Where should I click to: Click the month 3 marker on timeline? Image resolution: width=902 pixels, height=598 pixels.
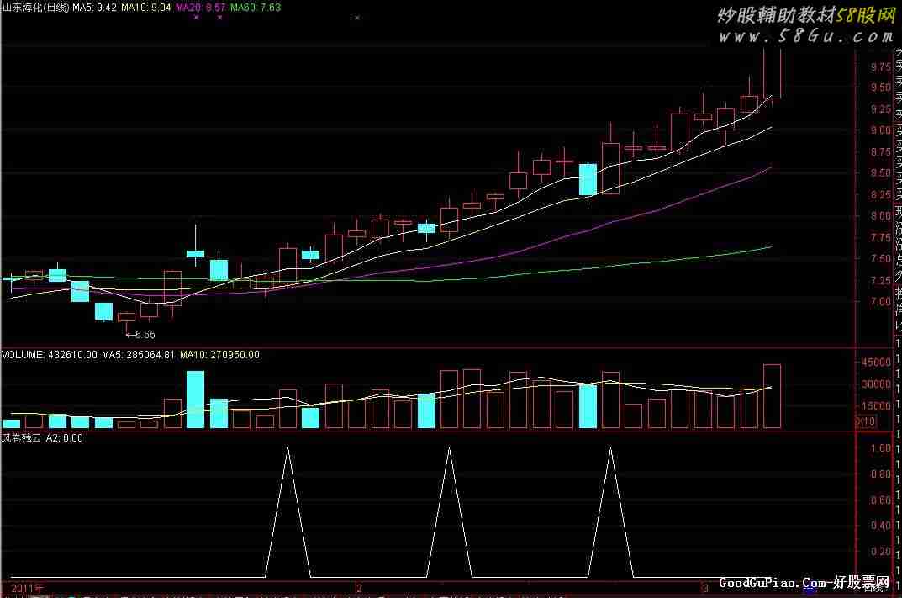coord(705,586)
